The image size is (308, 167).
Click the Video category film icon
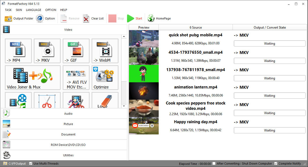point(6,30)
